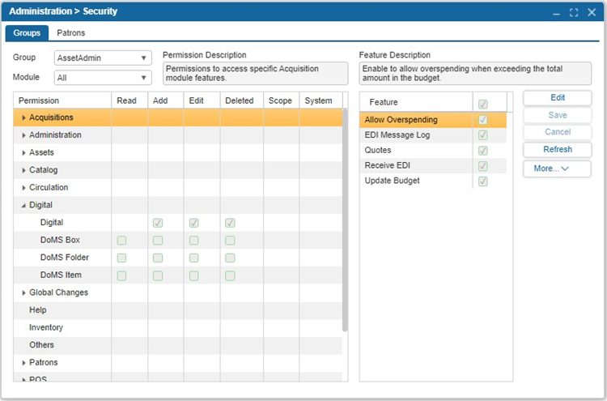
Task: Click the Refresh button
Action: tap(558, 149)
